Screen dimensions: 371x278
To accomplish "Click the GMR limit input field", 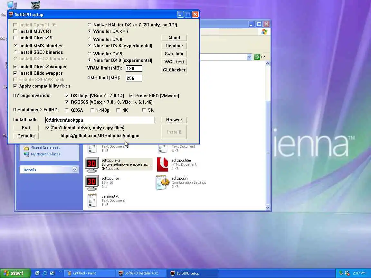I will pos(134,78).
